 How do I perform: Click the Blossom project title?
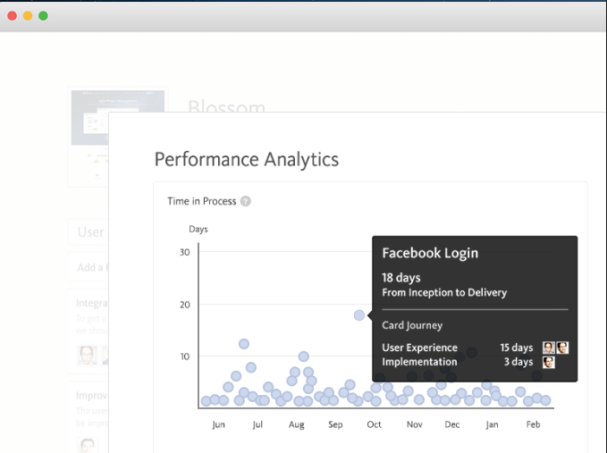226,108
